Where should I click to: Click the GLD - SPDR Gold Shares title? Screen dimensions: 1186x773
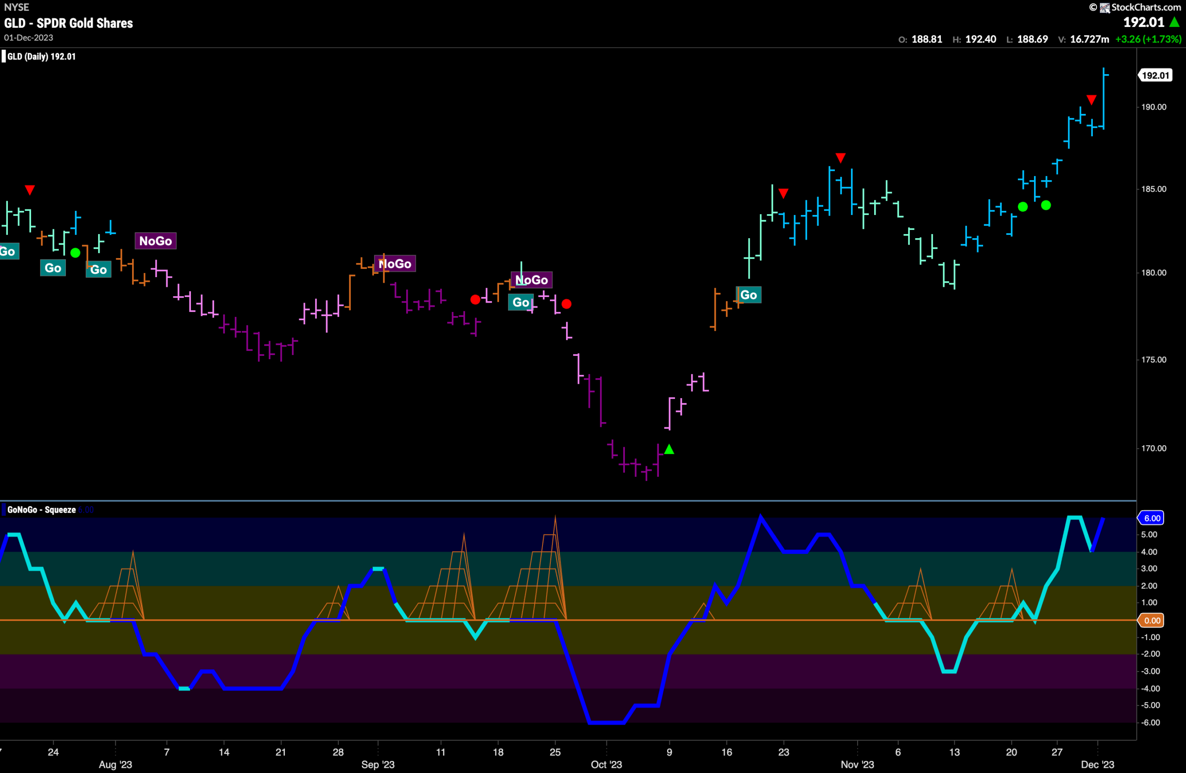coord(69,23)
